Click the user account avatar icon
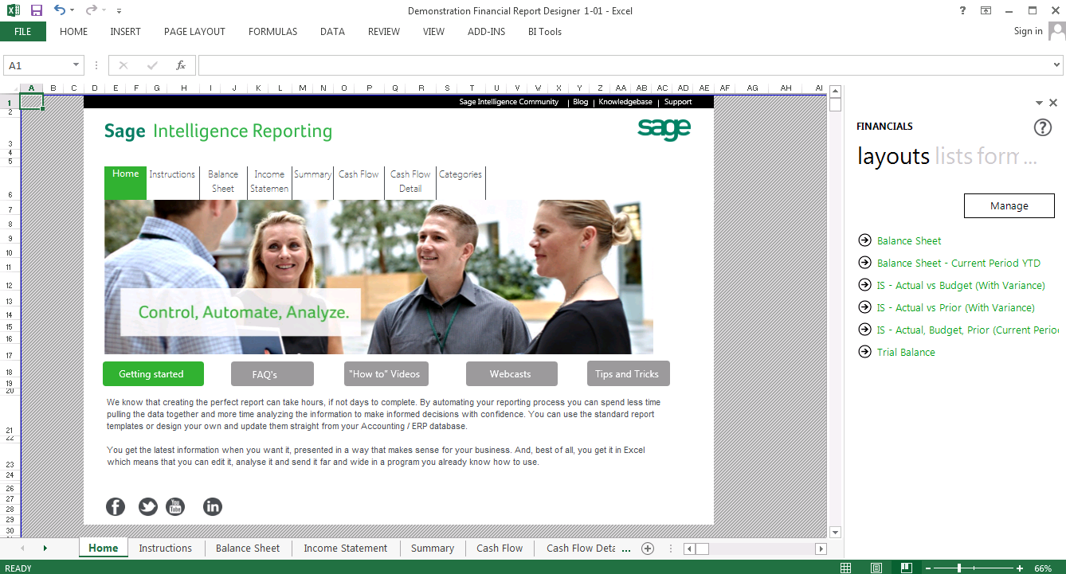This screenshot has width=1066, height=574. click(1056, 31)
